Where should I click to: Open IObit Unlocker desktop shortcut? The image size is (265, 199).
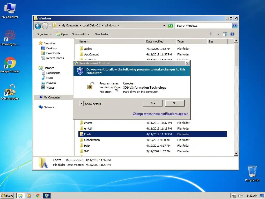click(x=10, y=92)
